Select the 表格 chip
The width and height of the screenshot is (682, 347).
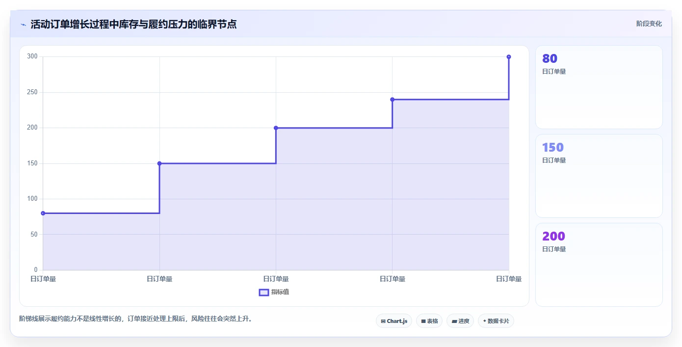pyautogui.click(x=429, y=321)
